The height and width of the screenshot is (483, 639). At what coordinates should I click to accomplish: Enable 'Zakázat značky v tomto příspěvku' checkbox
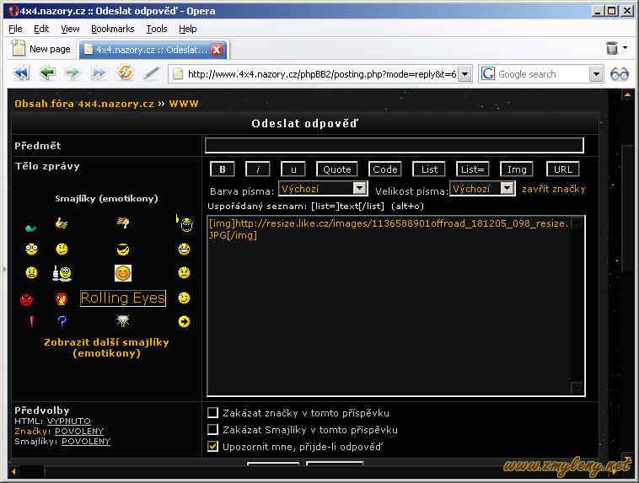click(x=213, y=413)
